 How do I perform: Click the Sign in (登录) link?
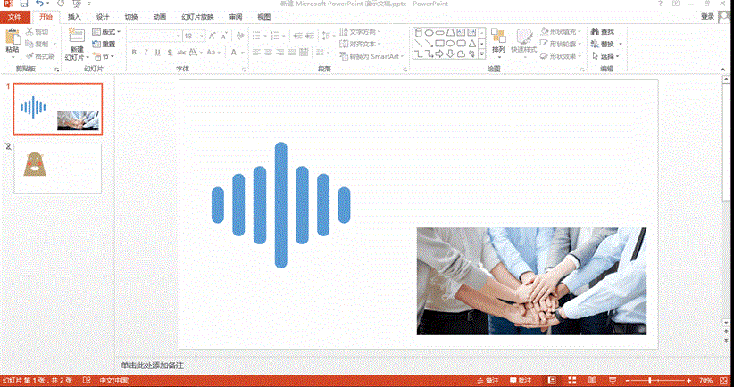pyautogui.click(x=707, y=16)
